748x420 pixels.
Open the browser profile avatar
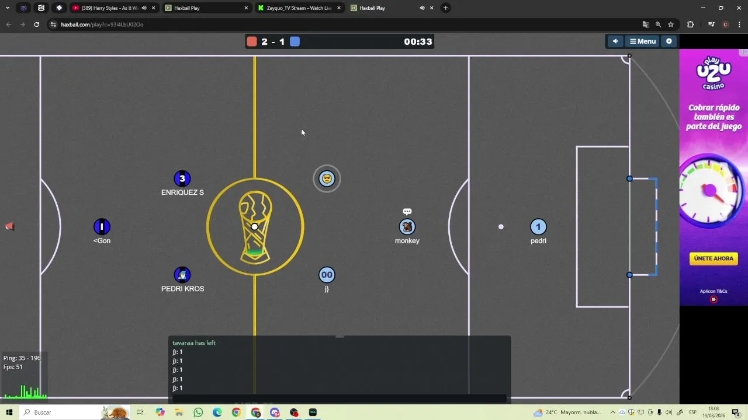725,24
